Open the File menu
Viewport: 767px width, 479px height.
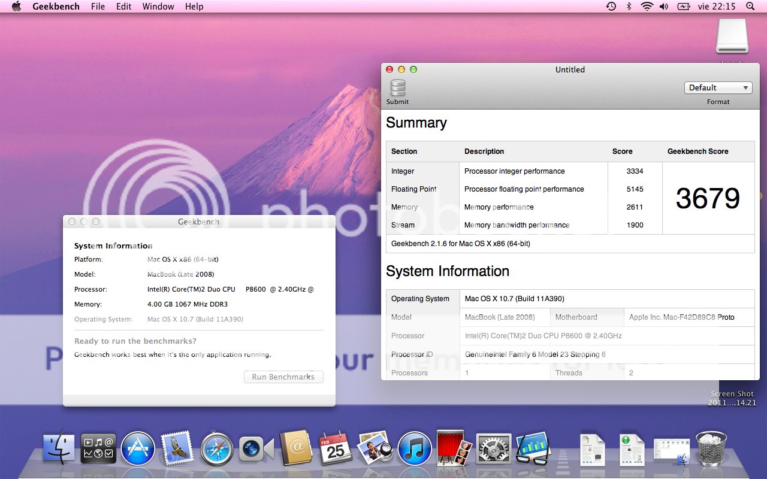coord(98,7)
